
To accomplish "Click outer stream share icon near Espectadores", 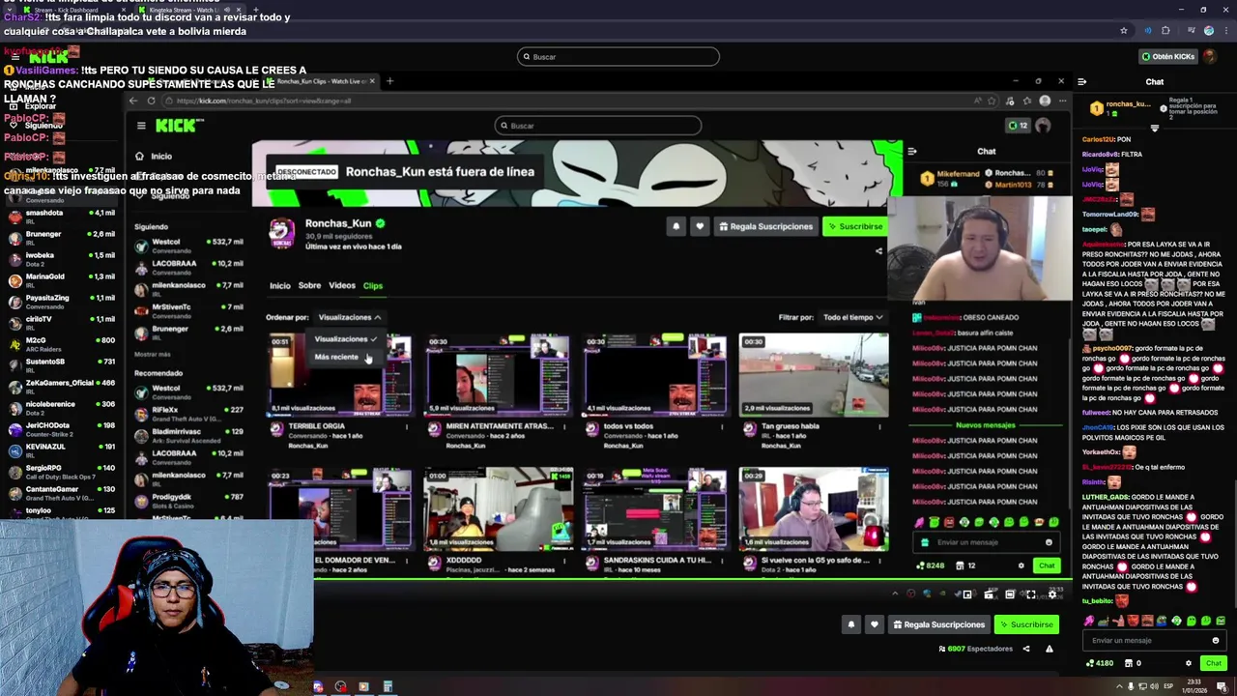I will point(1026,649).
